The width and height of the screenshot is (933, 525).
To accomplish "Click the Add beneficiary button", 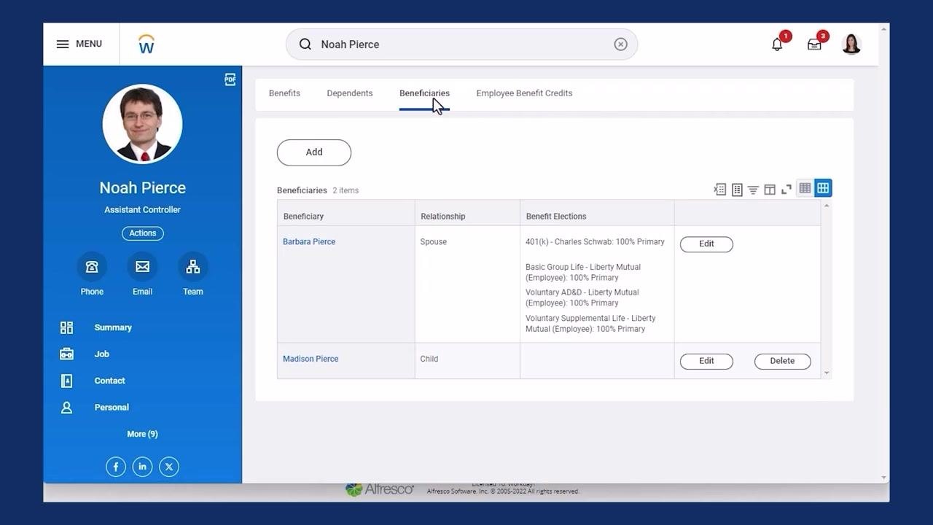I will [x=314, y=152].
